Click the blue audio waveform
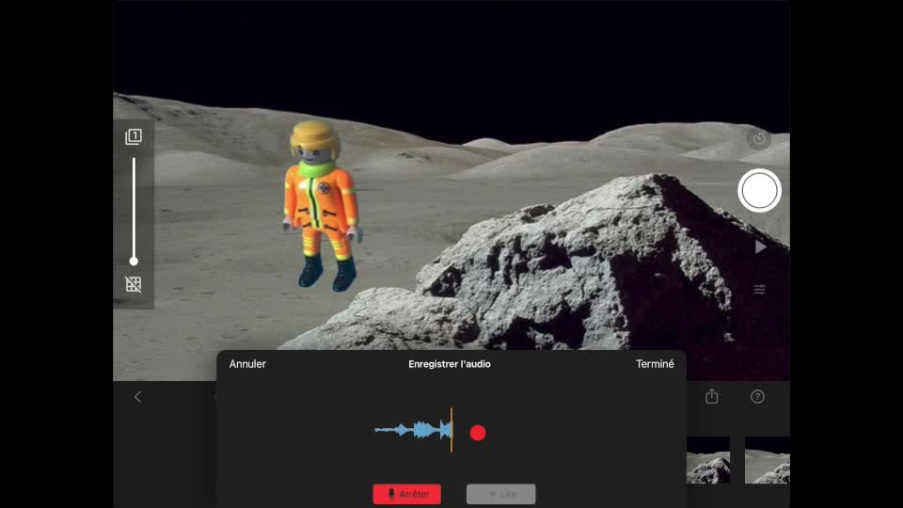The image size is (903, 508). [414, 431]
